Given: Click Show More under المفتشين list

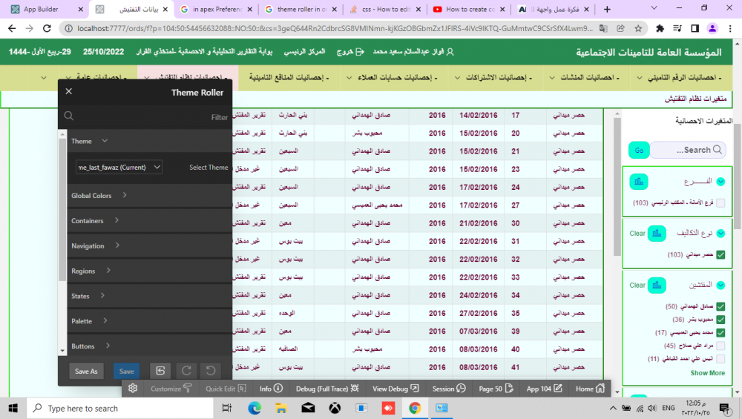Looking at the screenshot, I should click(x=707, y=373).
